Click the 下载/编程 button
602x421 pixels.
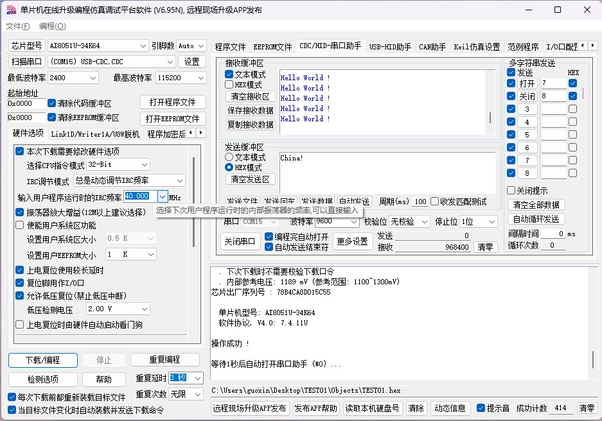point(42,360)
